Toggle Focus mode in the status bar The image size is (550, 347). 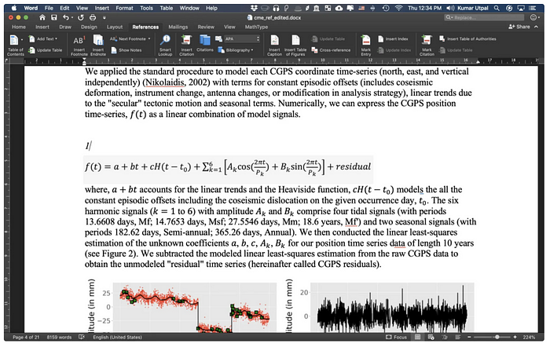(396, 337)
